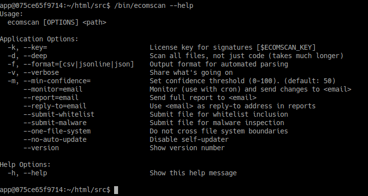The height and width of the screenshot is (196, 368).
Task: Click the --submit-whitelist option
Action: pyautogui.click(x=59, y=115)
